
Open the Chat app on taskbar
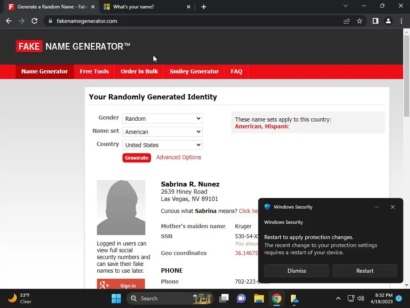tap(241, 298)
